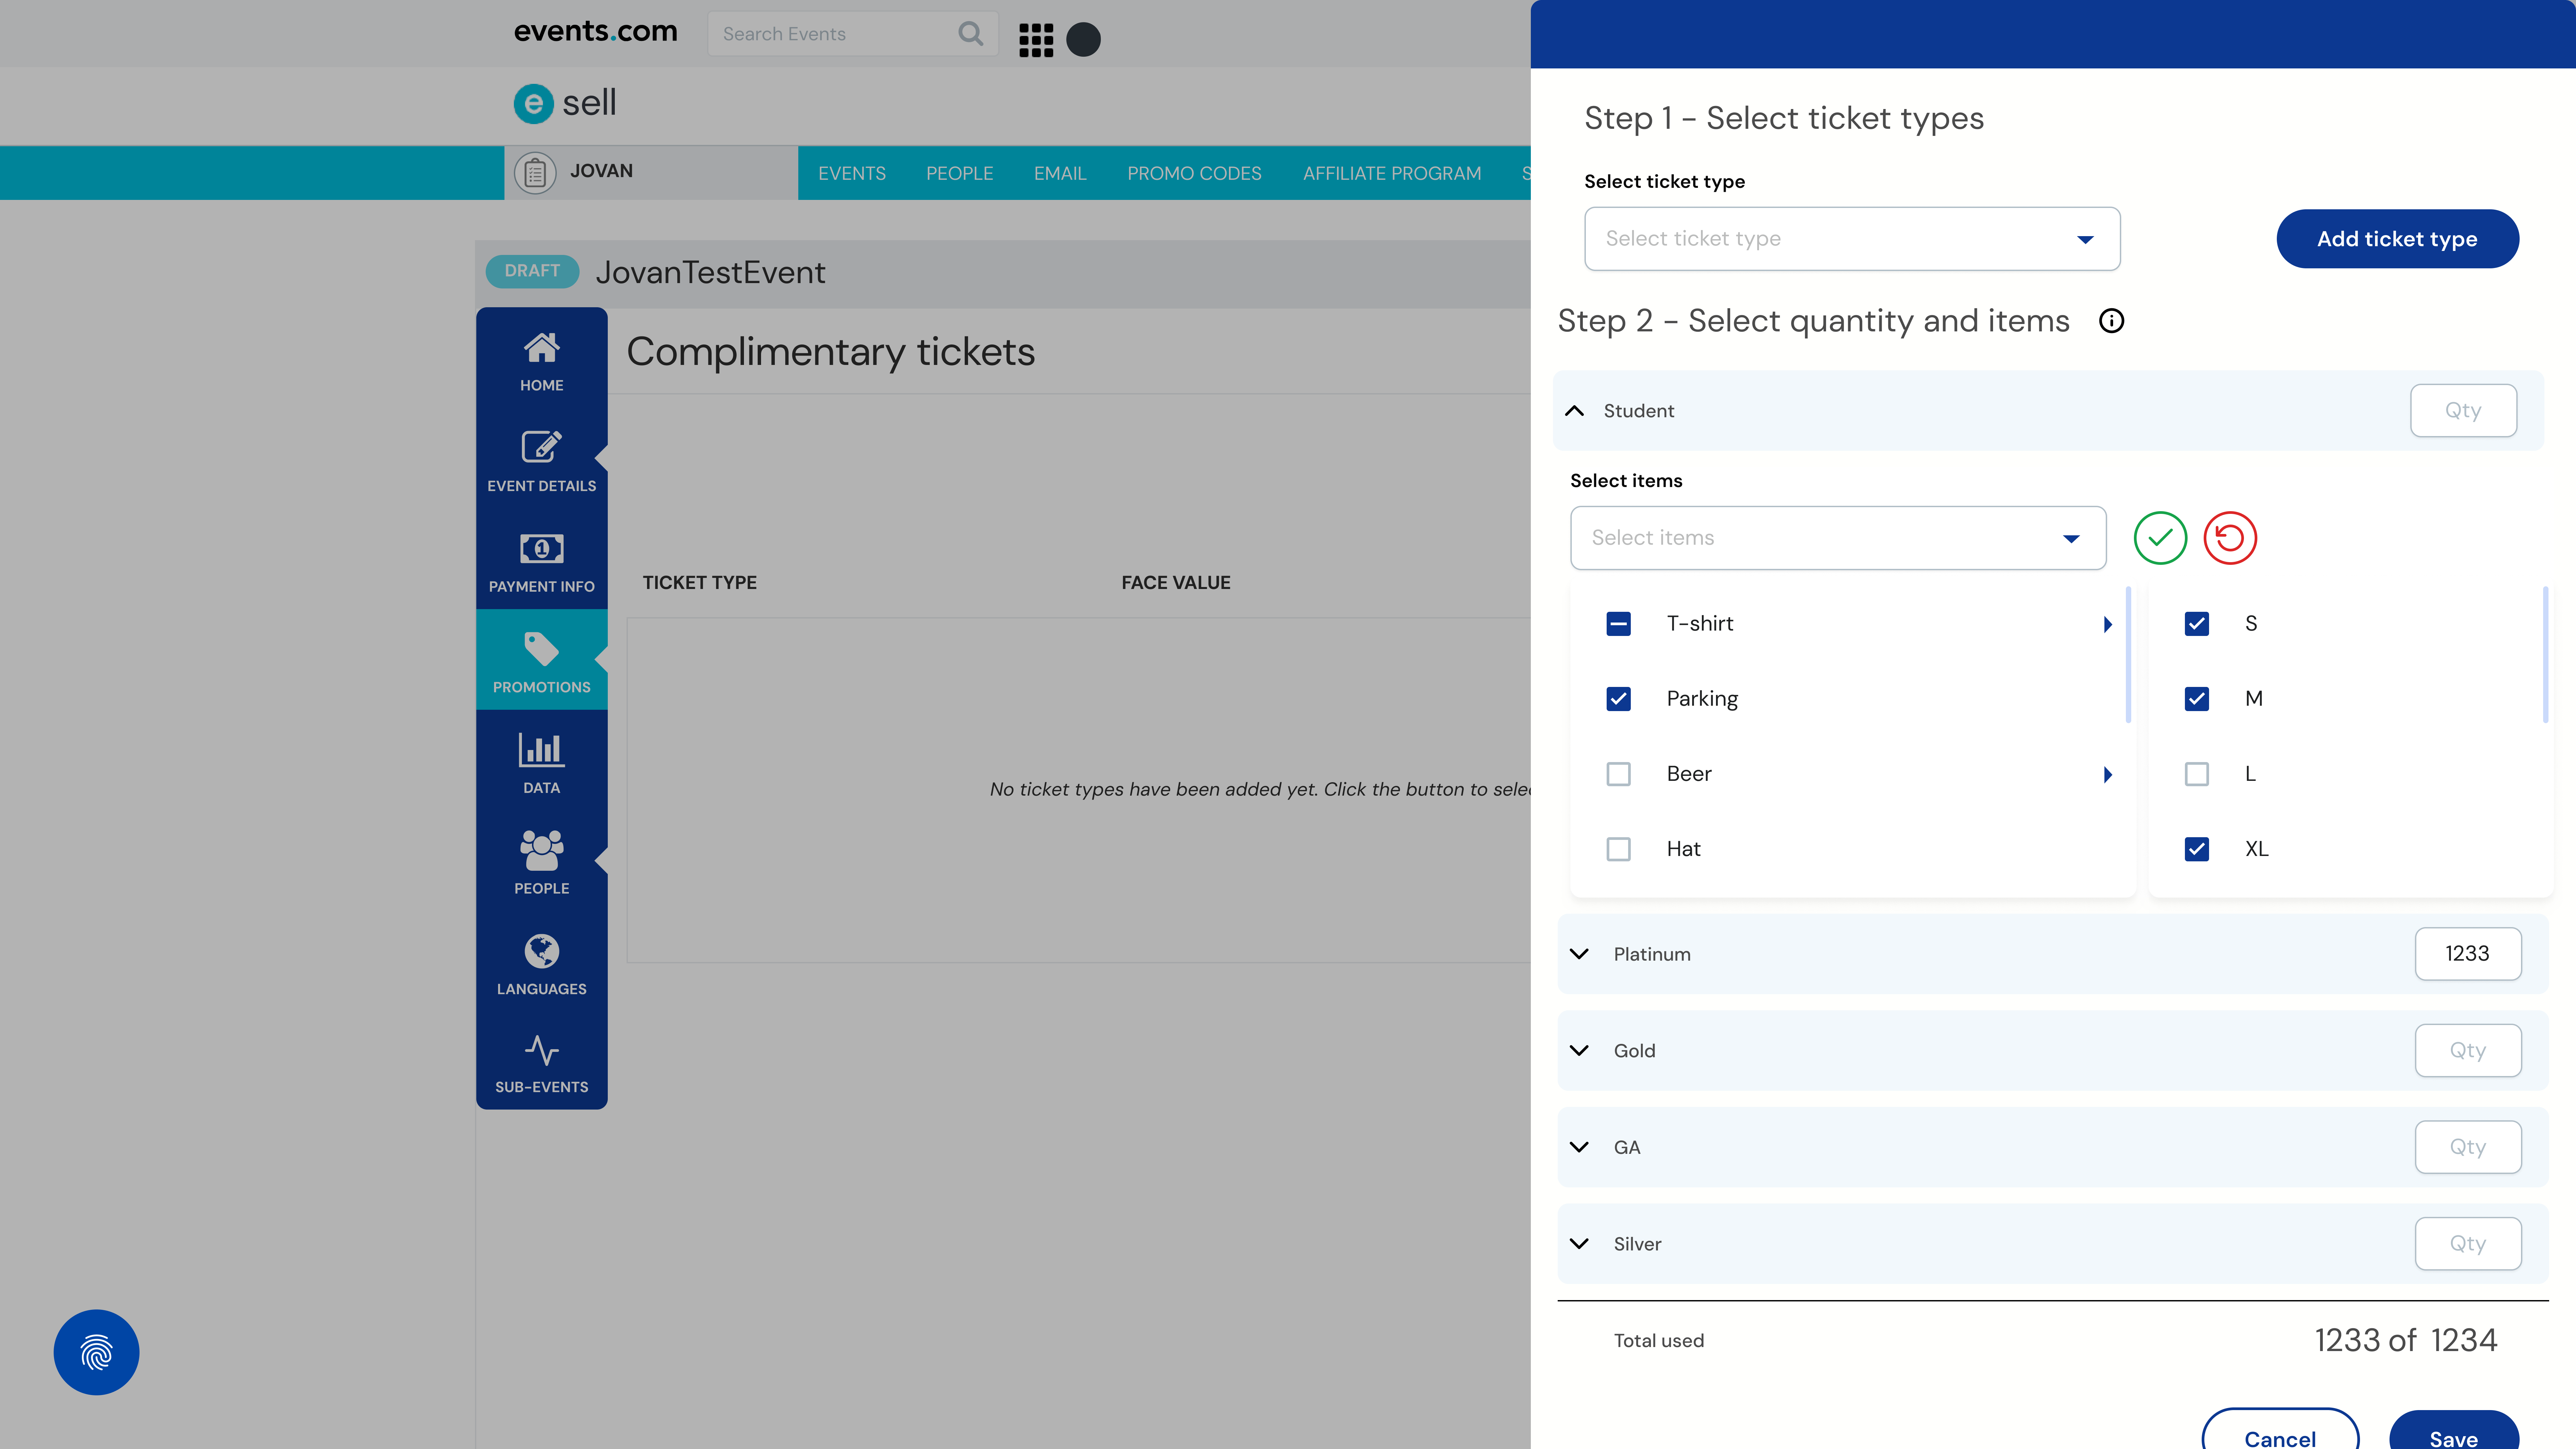Viewport: 2576px width, 1449px height.
Task: Click the info icon beside Step 2
Action: point(2111,321)
